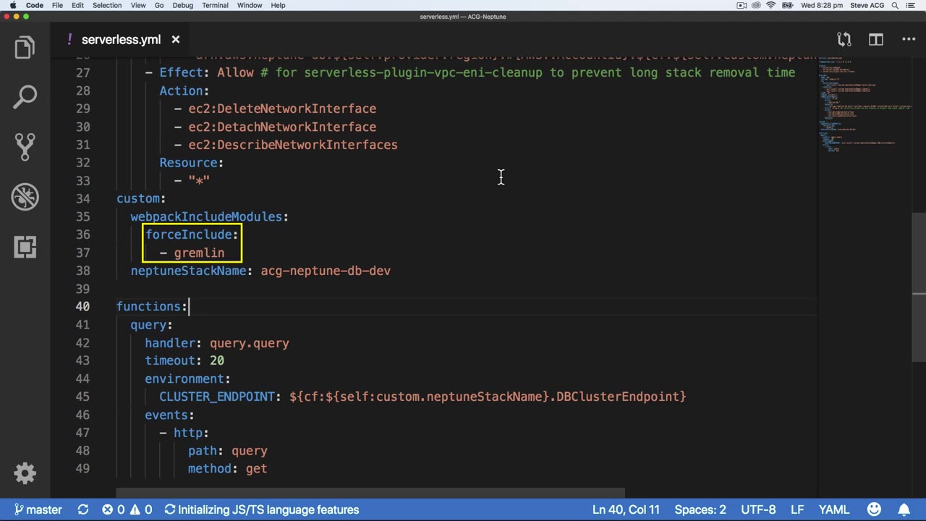
Task: Open the Search view in activity bar
Action: 25,97
